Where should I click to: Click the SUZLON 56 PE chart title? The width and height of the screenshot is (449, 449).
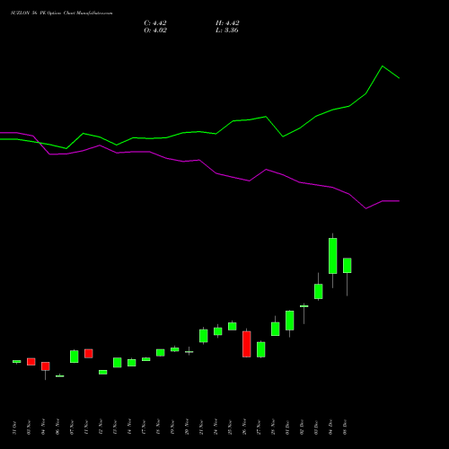coord(62,13)
